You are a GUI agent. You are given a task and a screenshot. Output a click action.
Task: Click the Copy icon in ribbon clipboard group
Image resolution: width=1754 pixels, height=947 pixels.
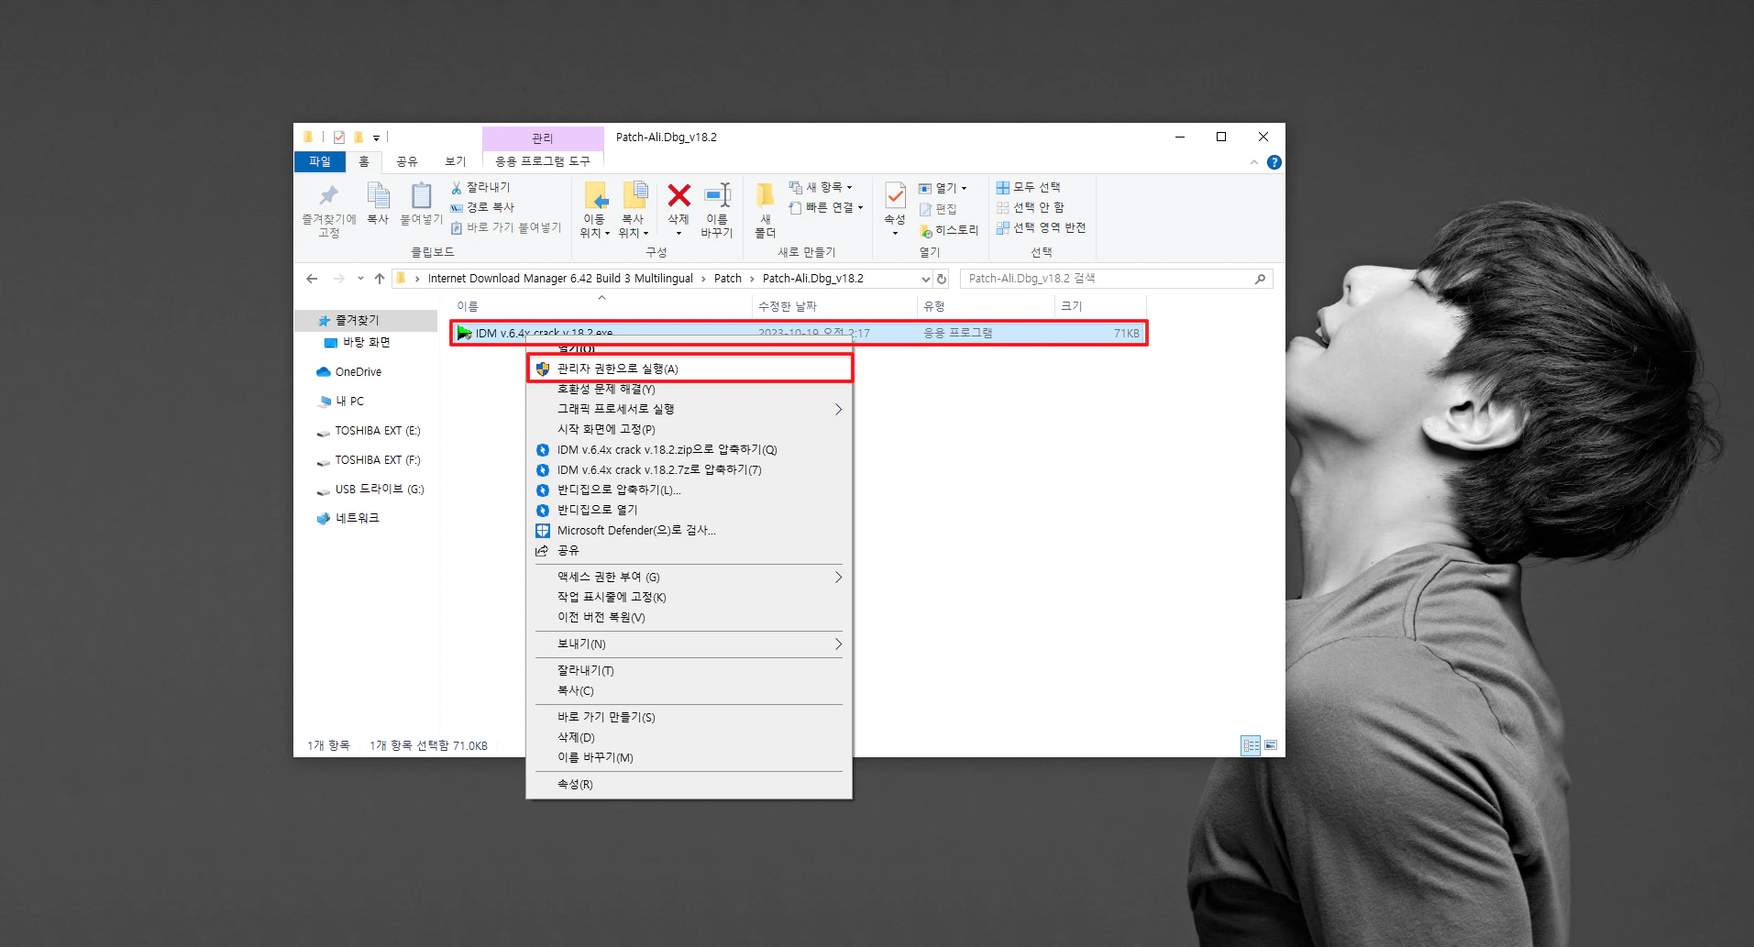click(378, 195)
